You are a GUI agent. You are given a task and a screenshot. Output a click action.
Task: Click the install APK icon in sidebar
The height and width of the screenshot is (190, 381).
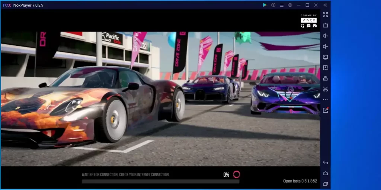pos(325,68)
